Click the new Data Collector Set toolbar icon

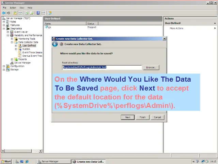pos(50,13)
